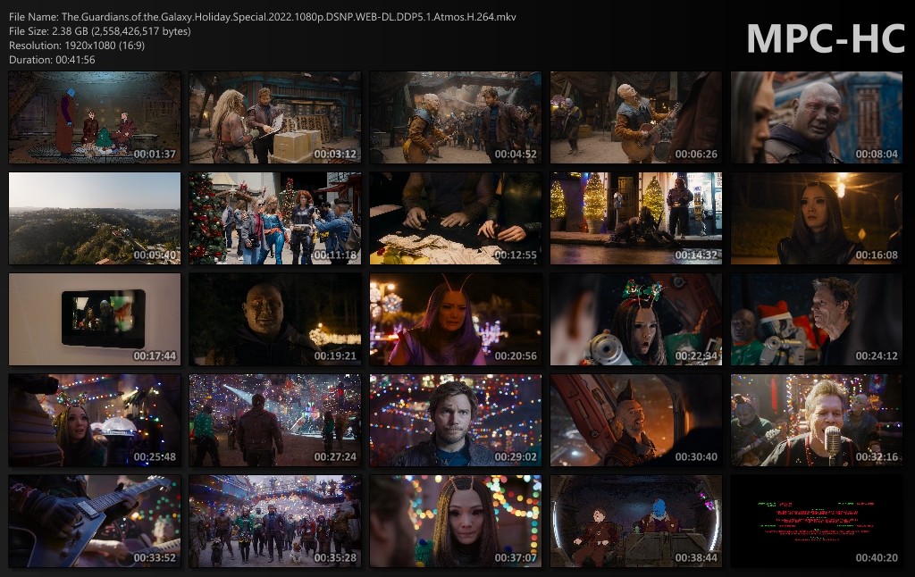Choose the thumbnail at 00:16:08
This screenshot has height=577, width=915.
click(817, 218)
